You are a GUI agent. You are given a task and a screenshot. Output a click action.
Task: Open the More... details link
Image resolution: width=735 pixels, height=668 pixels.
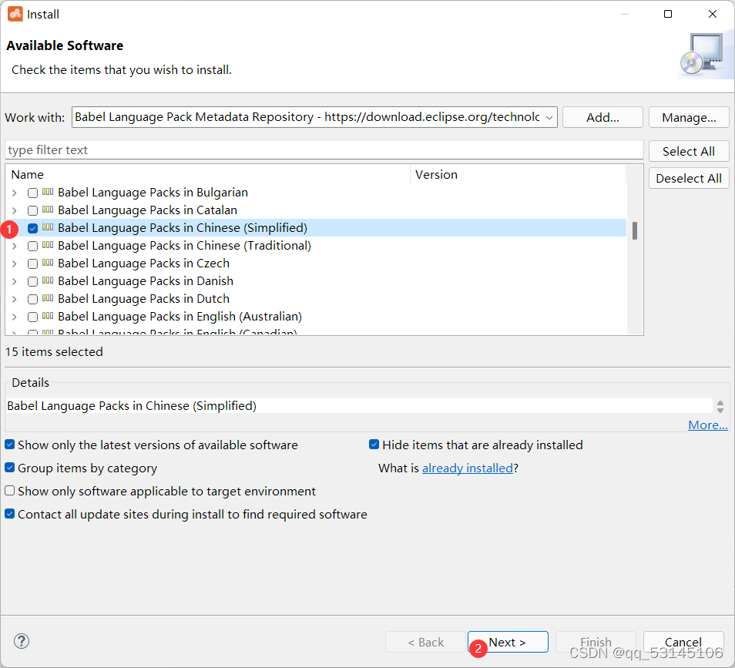[708, 425]
